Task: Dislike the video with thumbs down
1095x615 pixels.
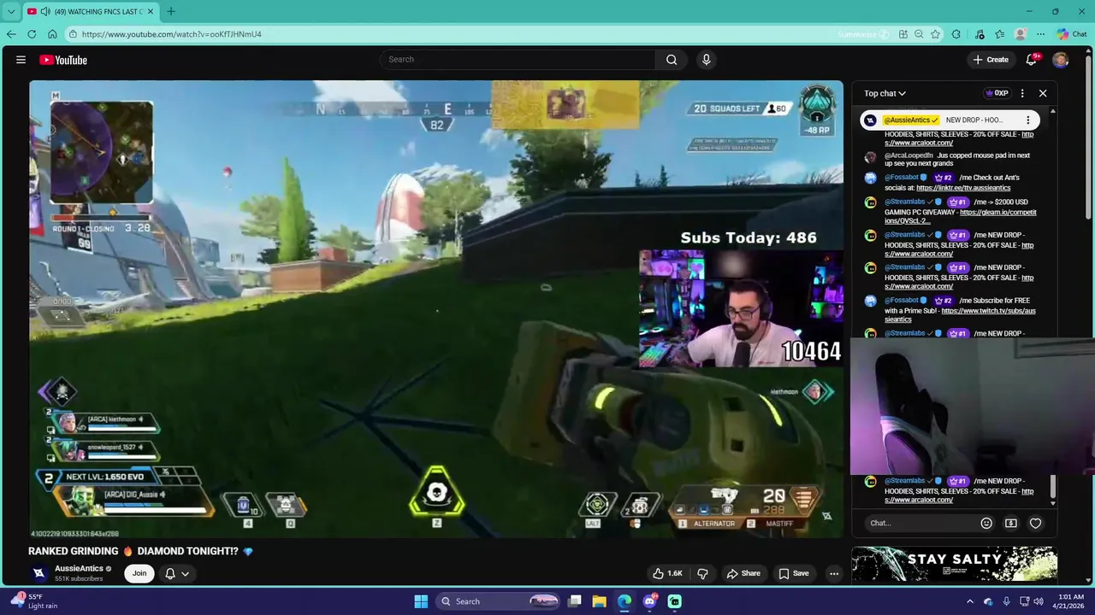Action: [x=702, y=573]
